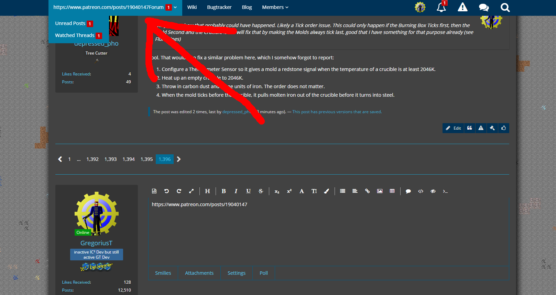The width and height of the screenshot is (556, 295).
Task: Switch to the Attachments tab
Action: [x=199, y=273]
